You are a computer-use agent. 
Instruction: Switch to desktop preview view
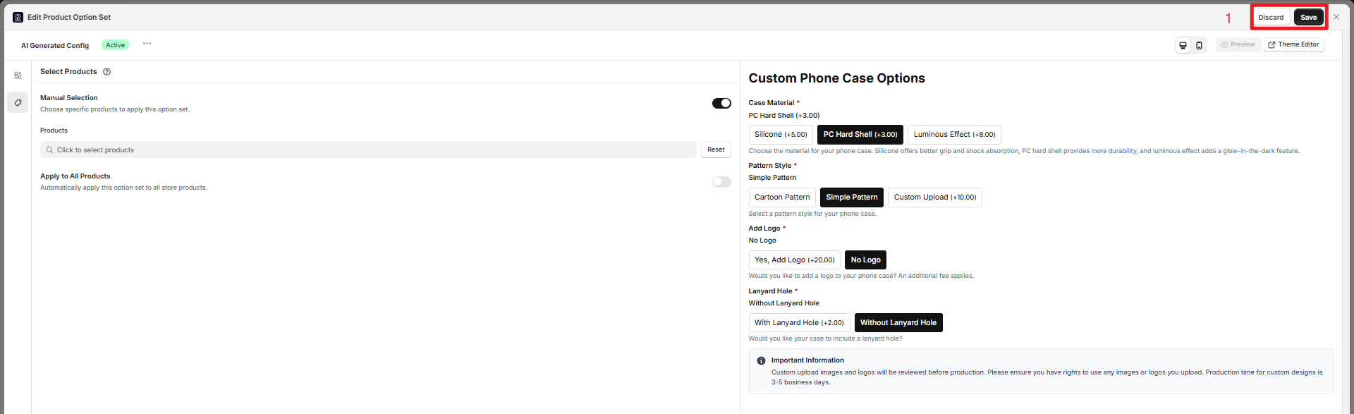pos(1183,45)
